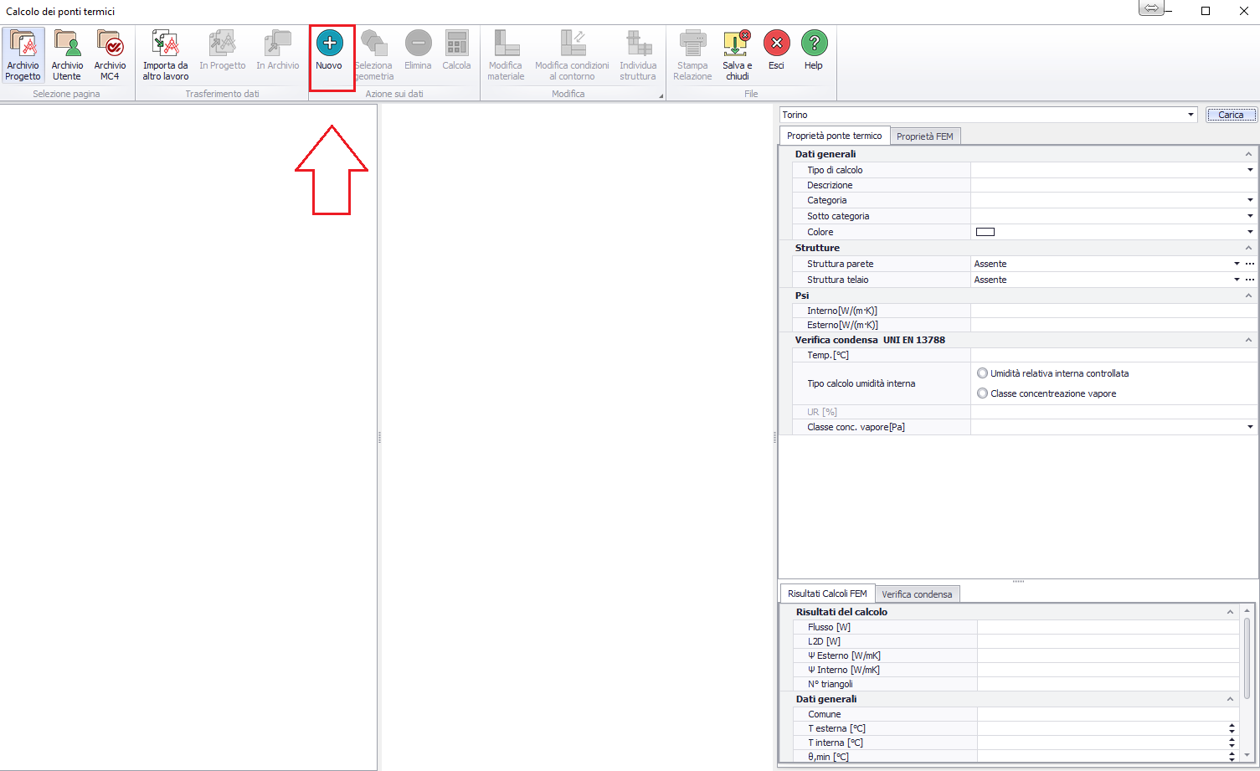Switch to the Proprietà FEM tab
Screen dimensions: 1260x771
(924, 136)
